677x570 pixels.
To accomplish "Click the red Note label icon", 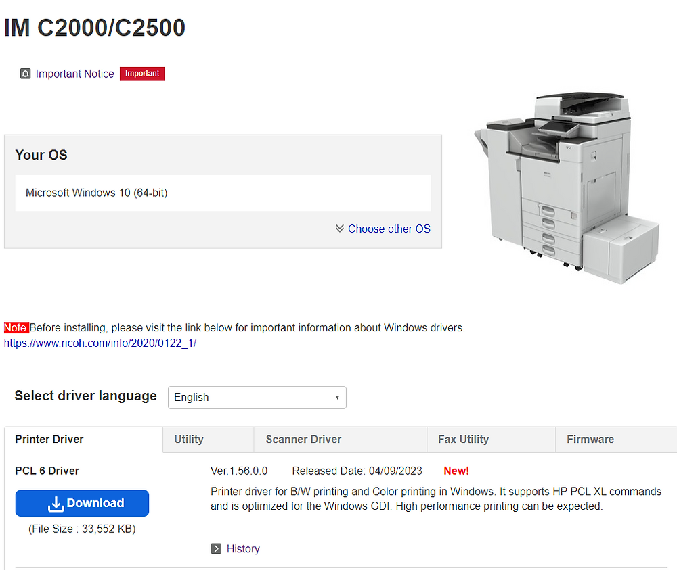I will 16,327.
